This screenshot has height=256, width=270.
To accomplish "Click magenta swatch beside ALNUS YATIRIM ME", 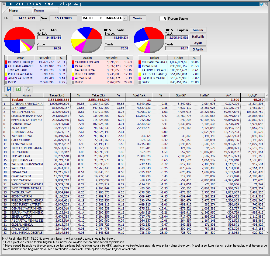I will point(6,78).
